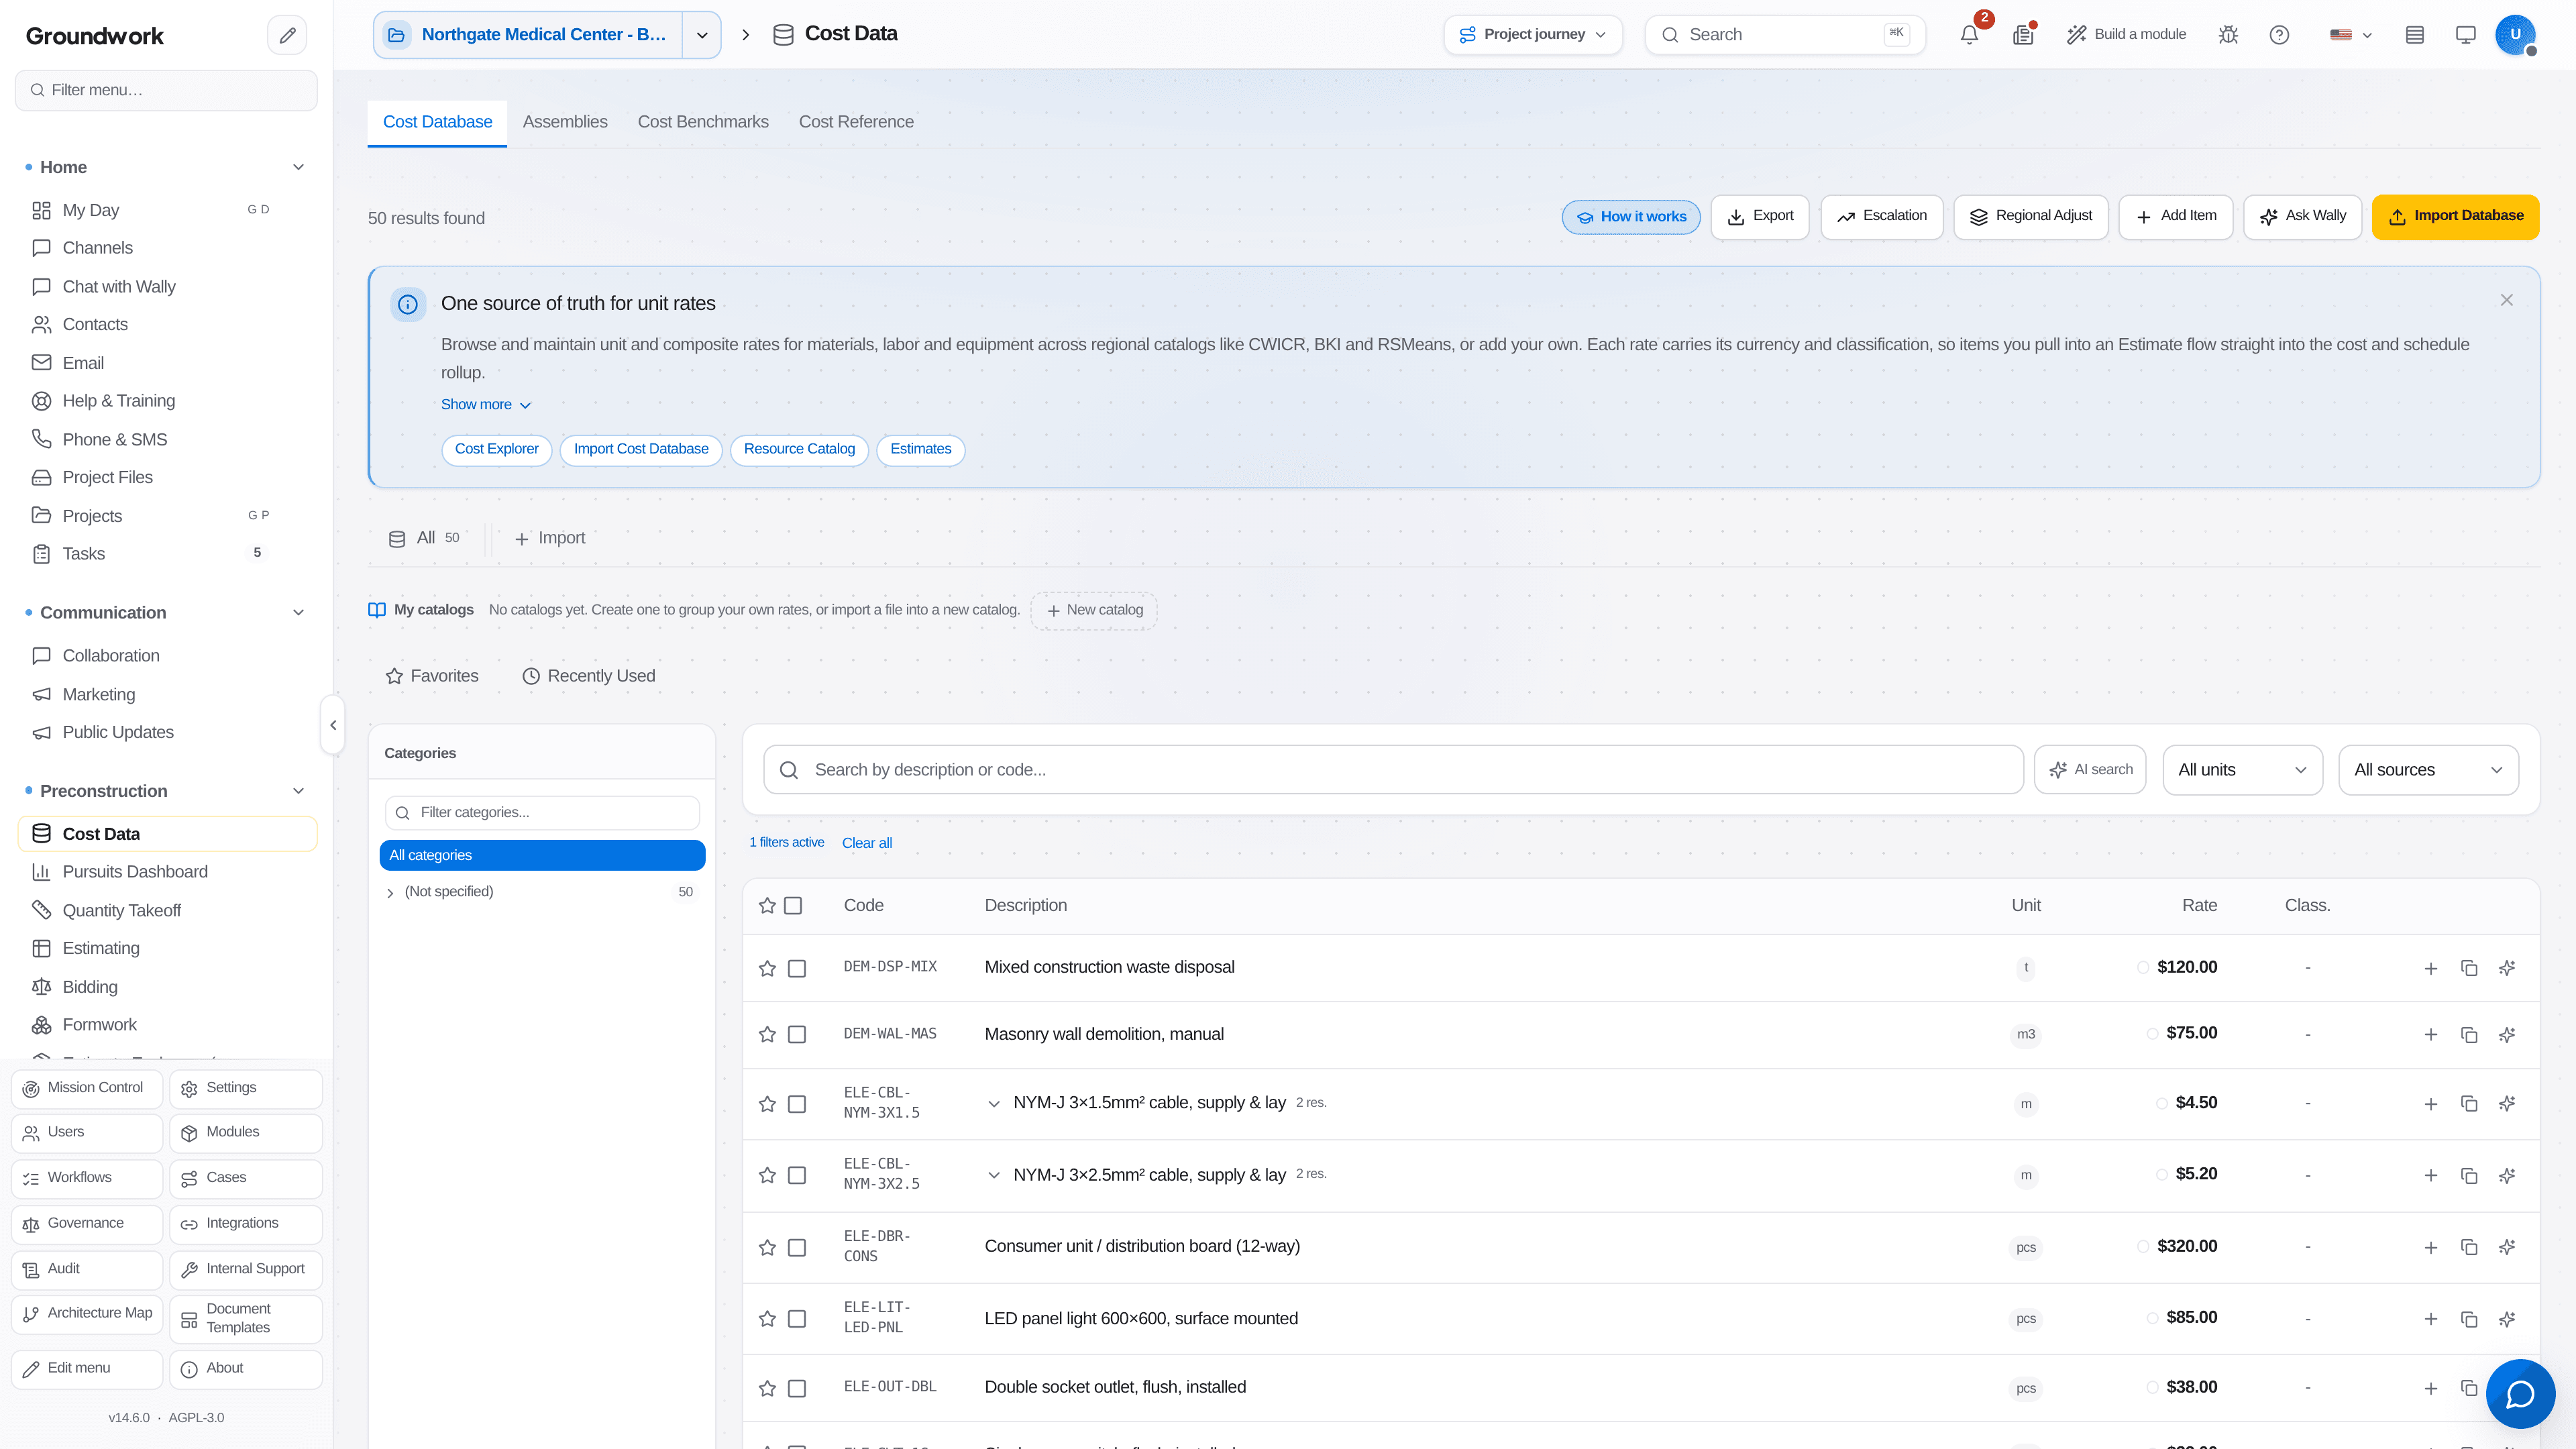Copy the Consumer unit distribution board row
Screen dimensions: 2576x1449
(x=2468, y=1247)
